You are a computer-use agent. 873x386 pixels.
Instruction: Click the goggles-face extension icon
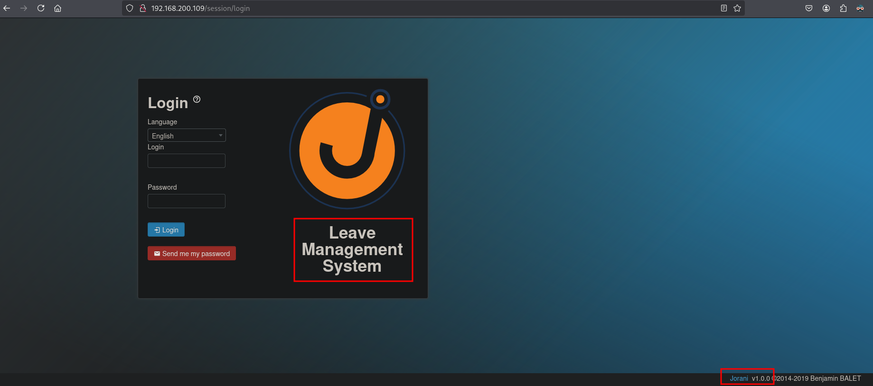pyautogui.click(x=860, y=8)
